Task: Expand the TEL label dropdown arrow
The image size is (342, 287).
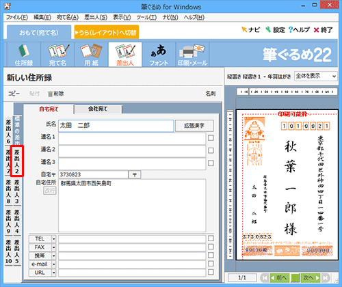Action: point(53,239)
